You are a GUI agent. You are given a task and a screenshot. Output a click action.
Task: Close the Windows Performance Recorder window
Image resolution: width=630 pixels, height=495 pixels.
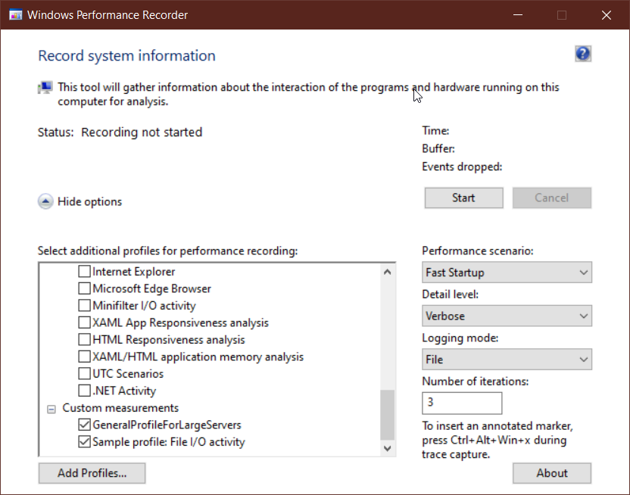click(607, 15)
